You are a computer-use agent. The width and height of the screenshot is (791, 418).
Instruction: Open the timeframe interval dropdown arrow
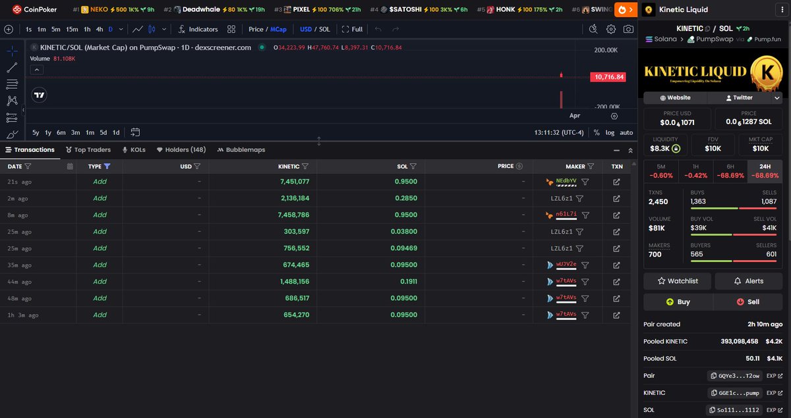tap(121, 29)
